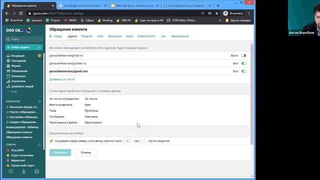Click the Проблема field mapping value
Screen dimensions: 320x180
click(x=91, y=110)
